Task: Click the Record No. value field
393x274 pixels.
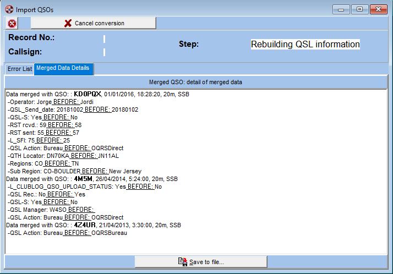Action: point(104,39)
